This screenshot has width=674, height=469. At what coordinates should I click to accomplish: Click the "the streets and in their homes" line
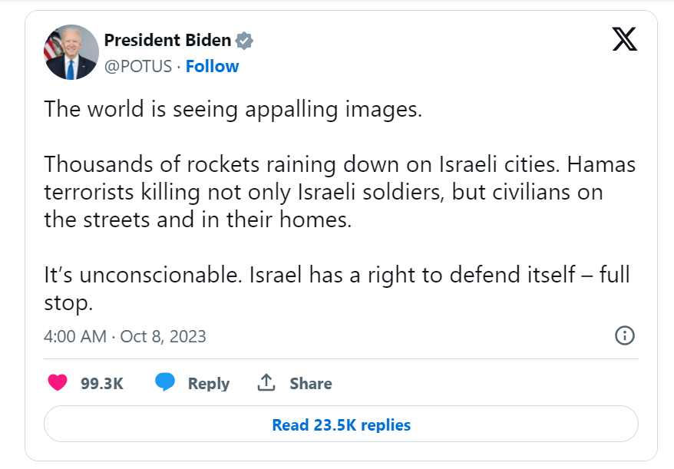197,220
